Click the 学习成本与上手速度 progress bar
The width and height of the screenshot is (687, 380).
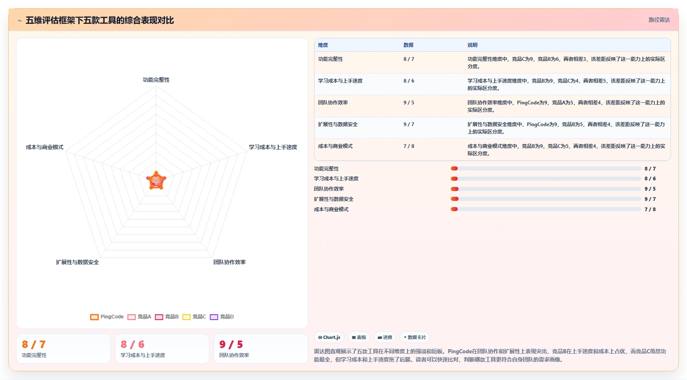tap(546, 179)
